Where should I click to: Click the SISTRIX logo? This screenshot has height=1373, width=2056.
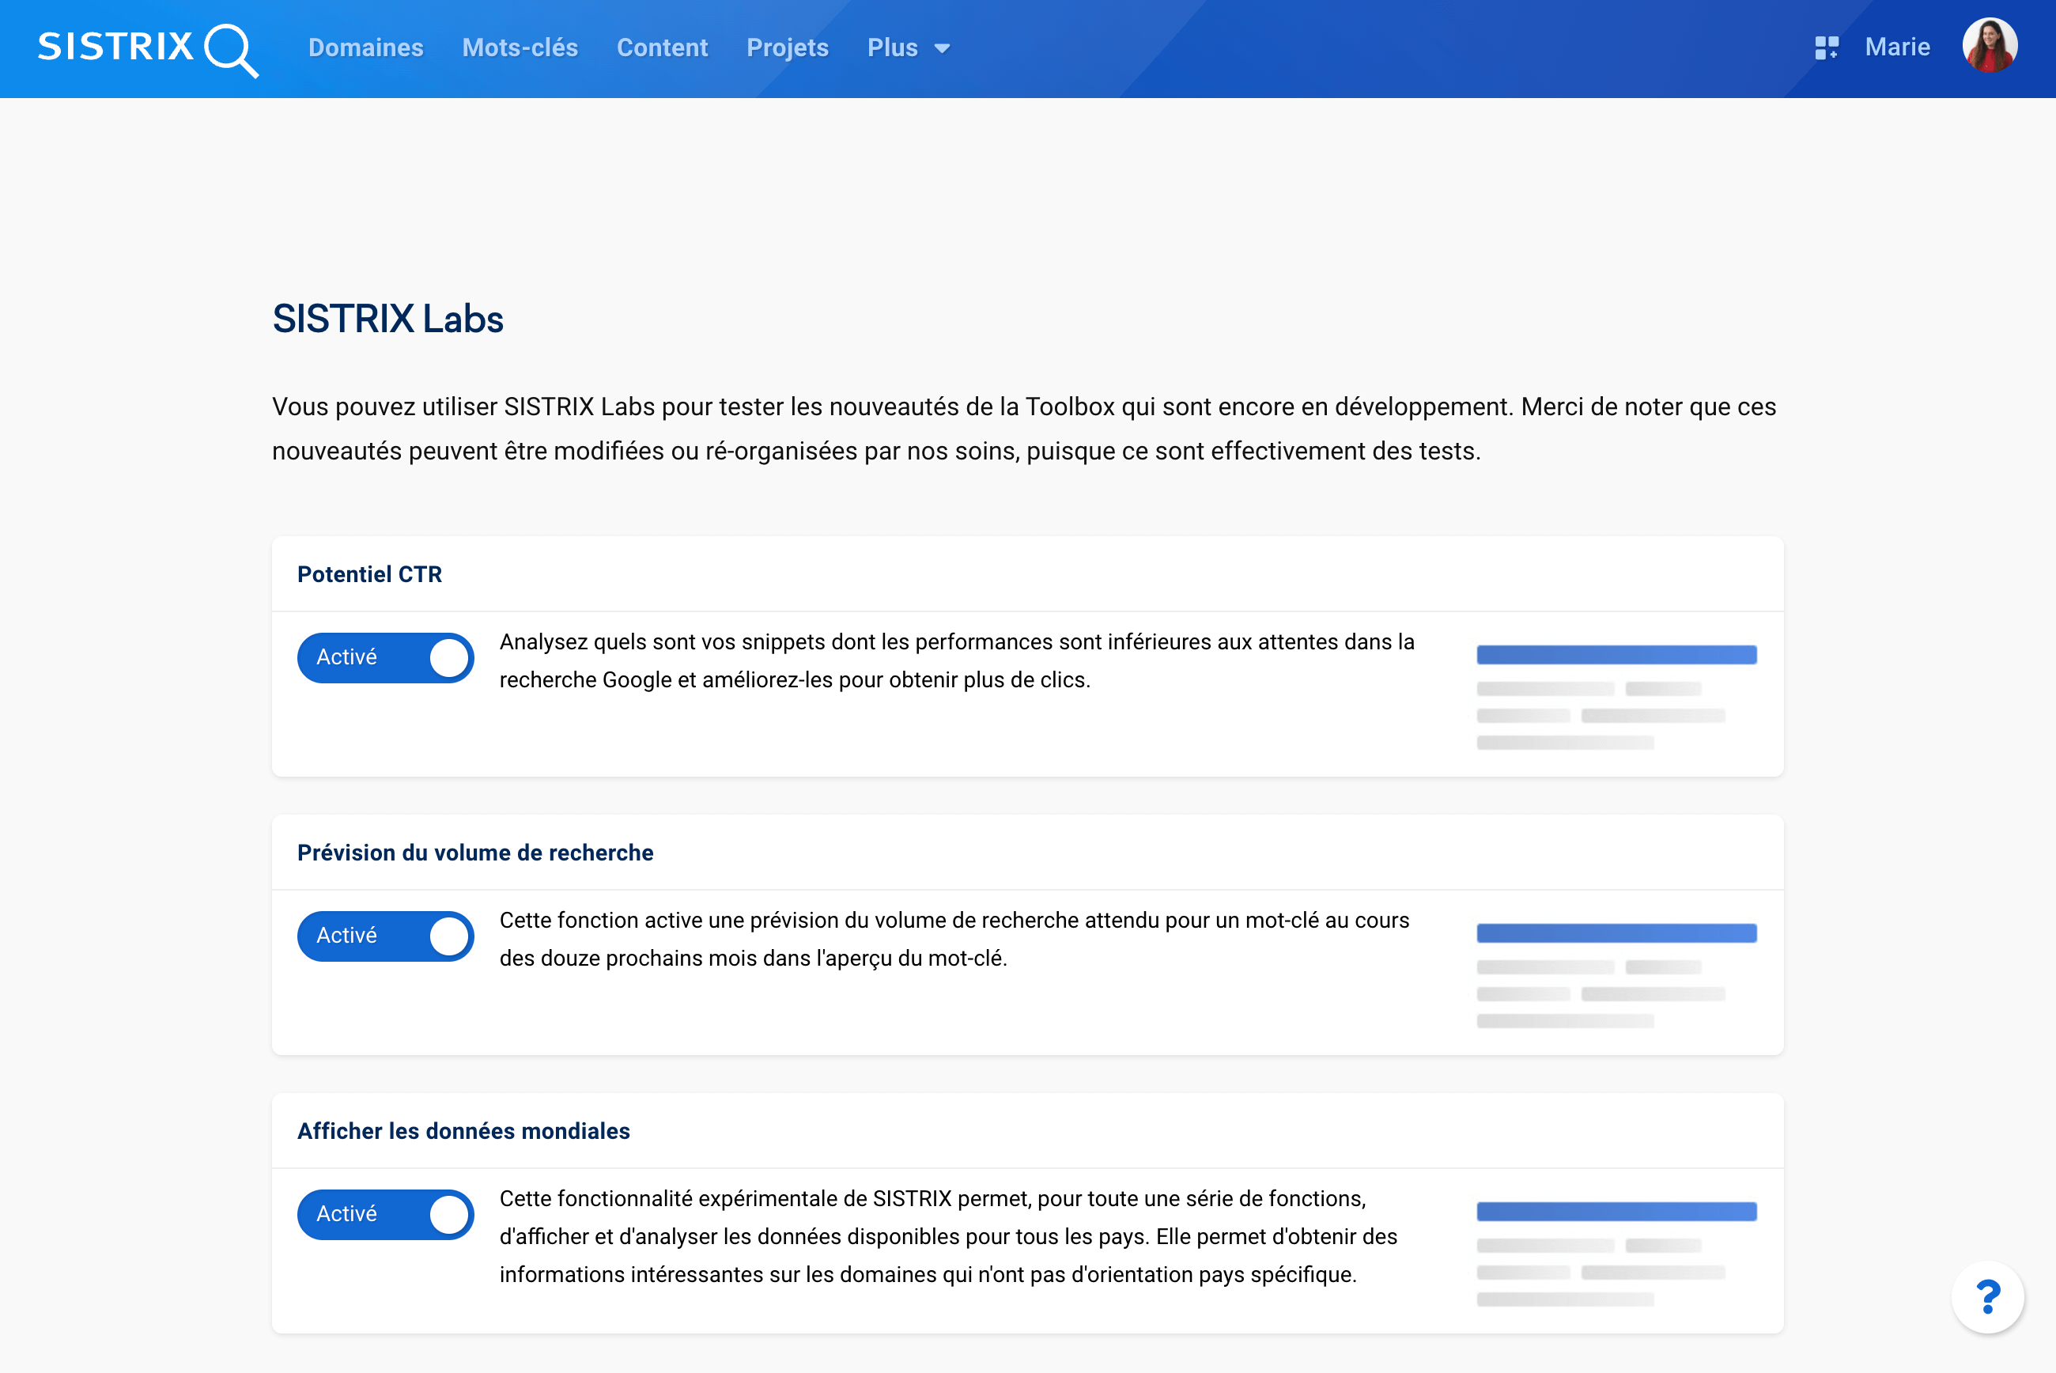pos(147,48)
